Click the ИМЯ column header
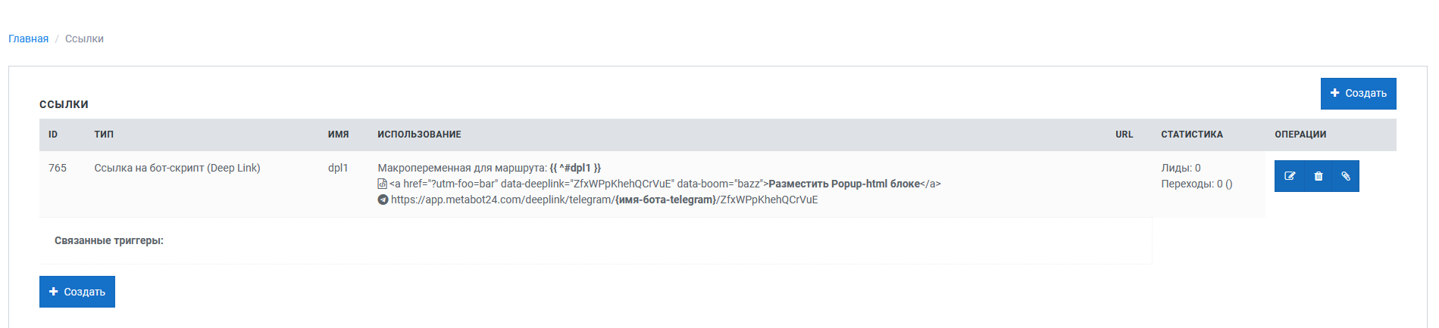 338,135
